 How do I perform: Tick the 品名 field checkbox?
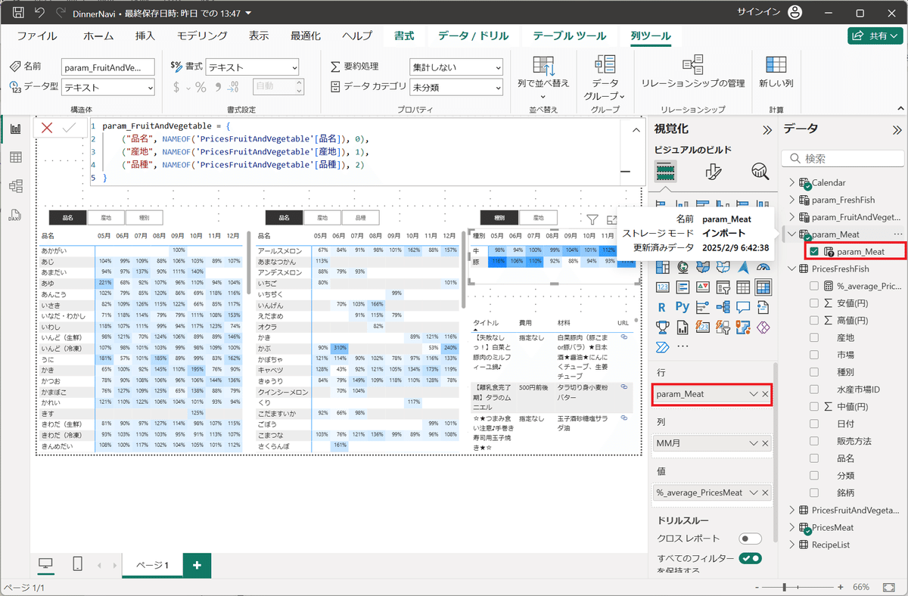point(814,458)
